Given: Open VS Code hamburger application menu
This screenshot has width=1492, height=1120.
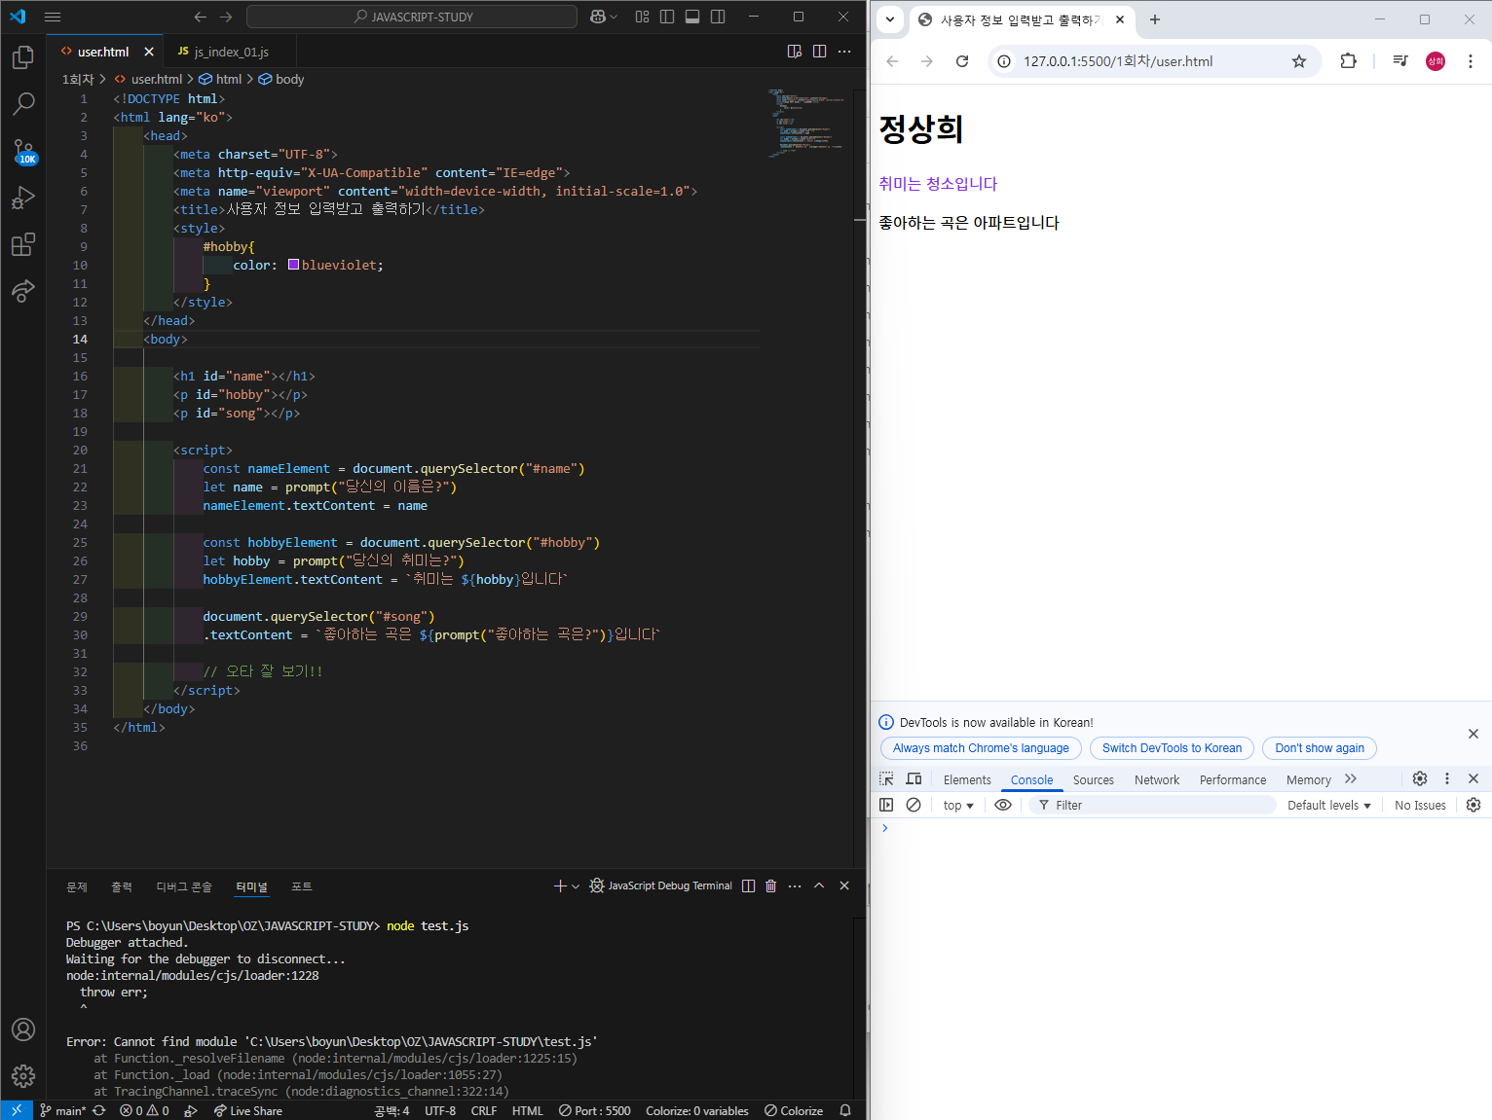Looking at the screenshot, I should (x=53, y=17).
